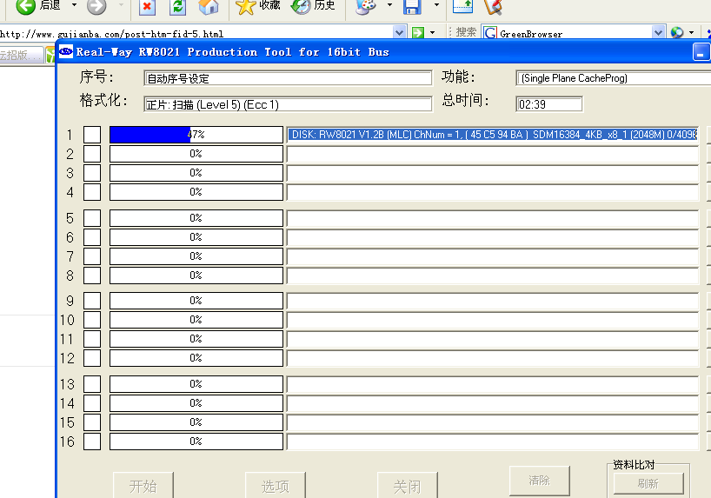The width and height of the screenshot is (711, 498).
Task: Minimize the Real-Way Production Tool window
Action: 701,52
